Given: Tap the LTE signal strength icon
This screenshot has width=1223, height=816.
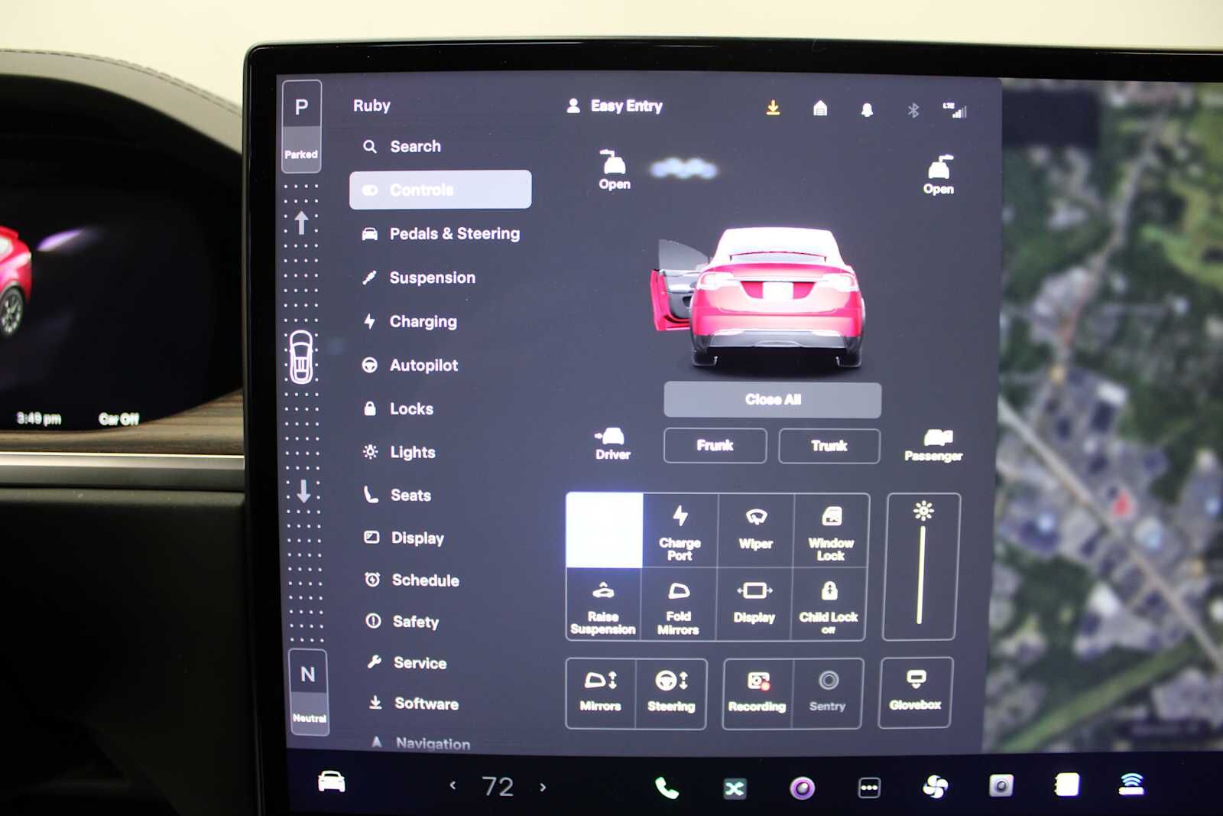Looking at the screenshot, I should [955, 110].
